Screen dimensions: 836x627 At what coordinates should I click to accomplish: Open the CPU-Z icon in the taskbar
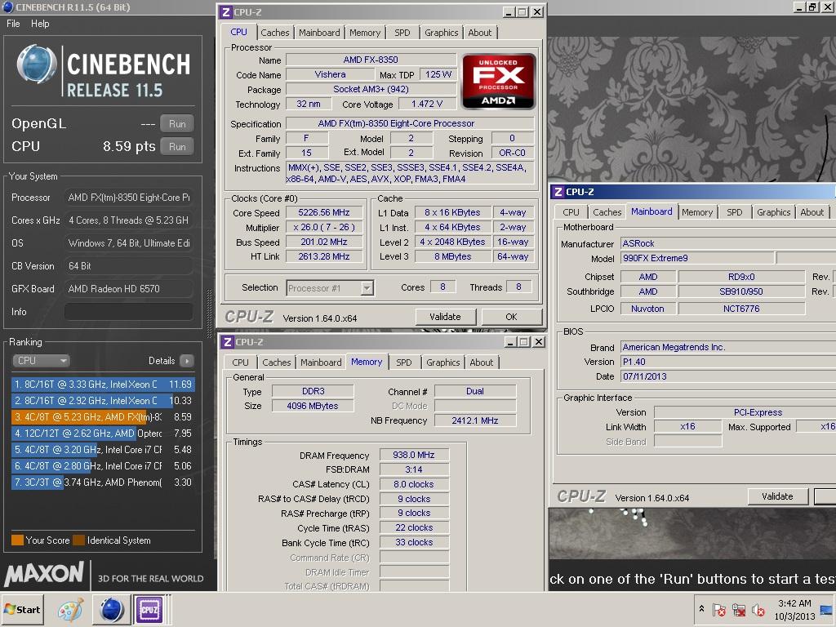coord(149,609)
